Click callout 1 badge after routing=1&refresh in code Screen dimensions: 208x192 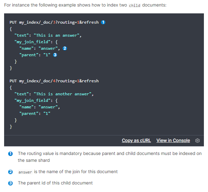pyautogui.click(x=103, y=22)
